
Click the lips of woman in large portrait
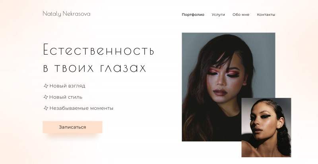point(220,92)
